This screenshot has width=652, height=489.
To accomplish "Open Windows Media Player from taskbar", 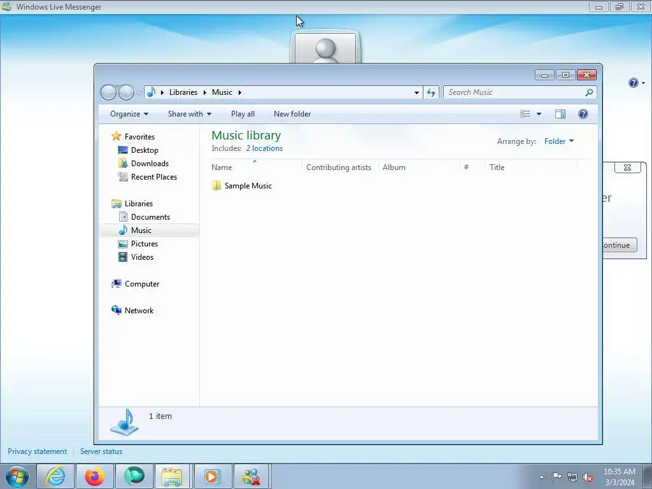I will pos(212,476).
